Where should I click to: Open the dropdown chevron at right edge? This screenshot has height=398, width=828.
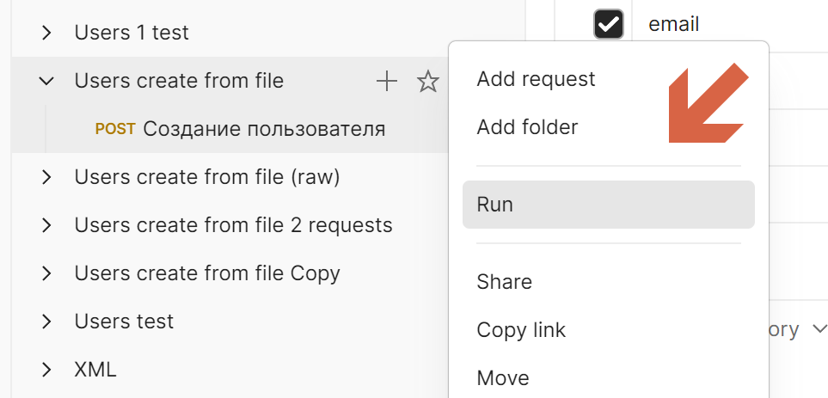tap(819, 329)
